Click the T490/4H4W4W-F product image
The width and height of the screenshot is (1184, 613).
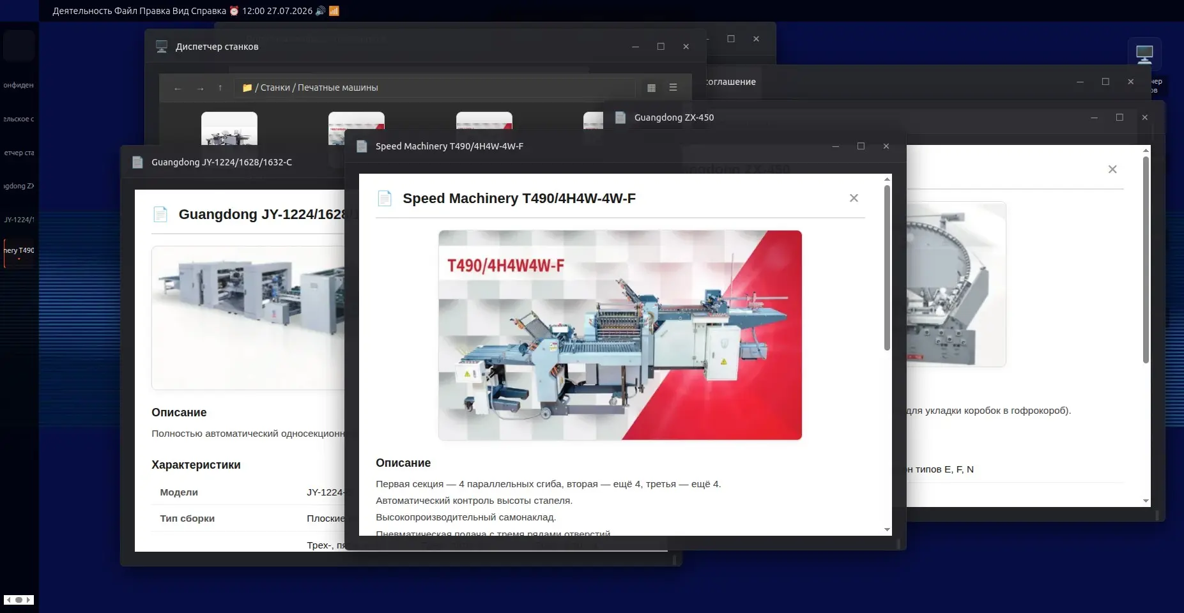click(x=620, y=335)
